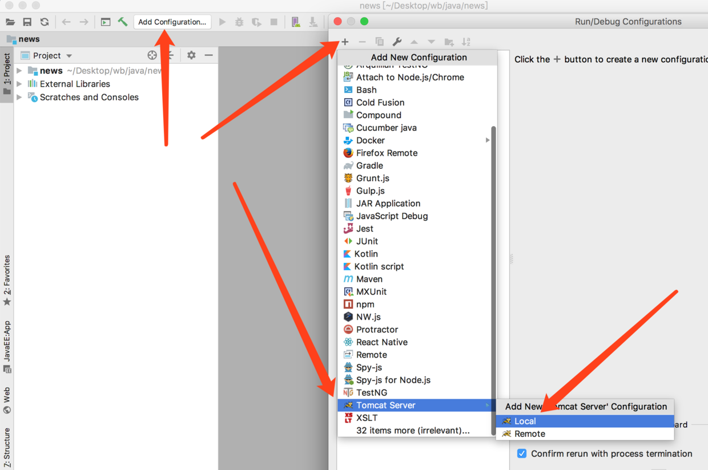The height and width of the screenshot is (470, 708).
Task: Click the Move Down triangle icon
Action: pyautogui.click(x=431, y=42)
